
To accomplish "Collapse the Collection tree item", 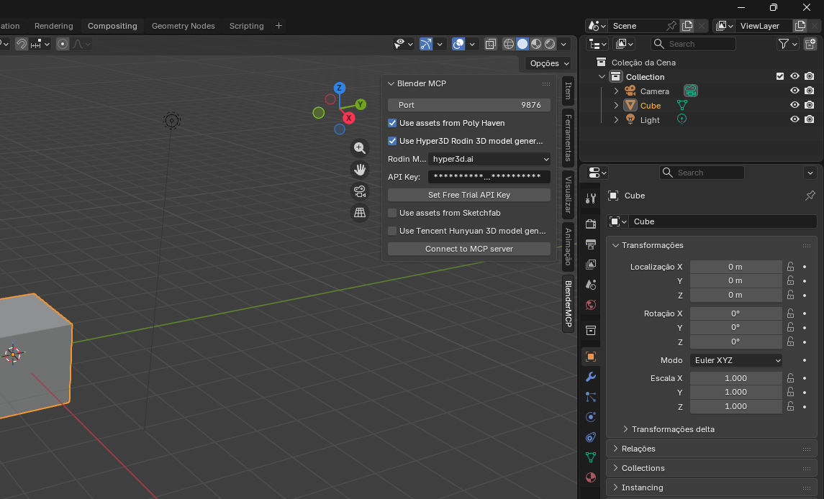I will pyautogui.click(x=602, y=77).
